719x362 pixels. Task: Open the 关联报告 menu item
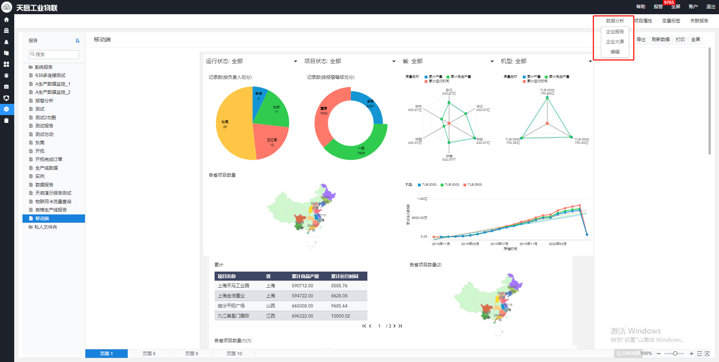click(699, 21)
